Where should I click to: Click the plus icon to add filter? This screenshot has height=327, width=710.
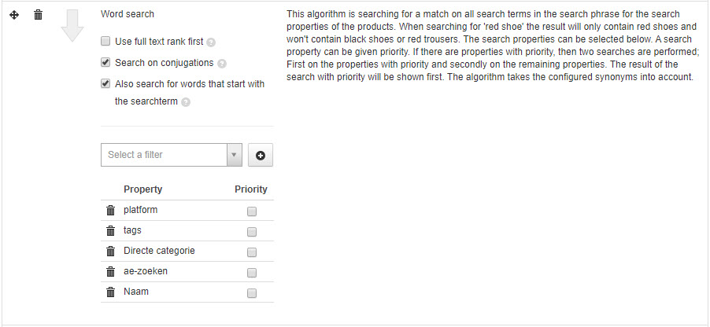pyautogui.click(x=261, y=155)
